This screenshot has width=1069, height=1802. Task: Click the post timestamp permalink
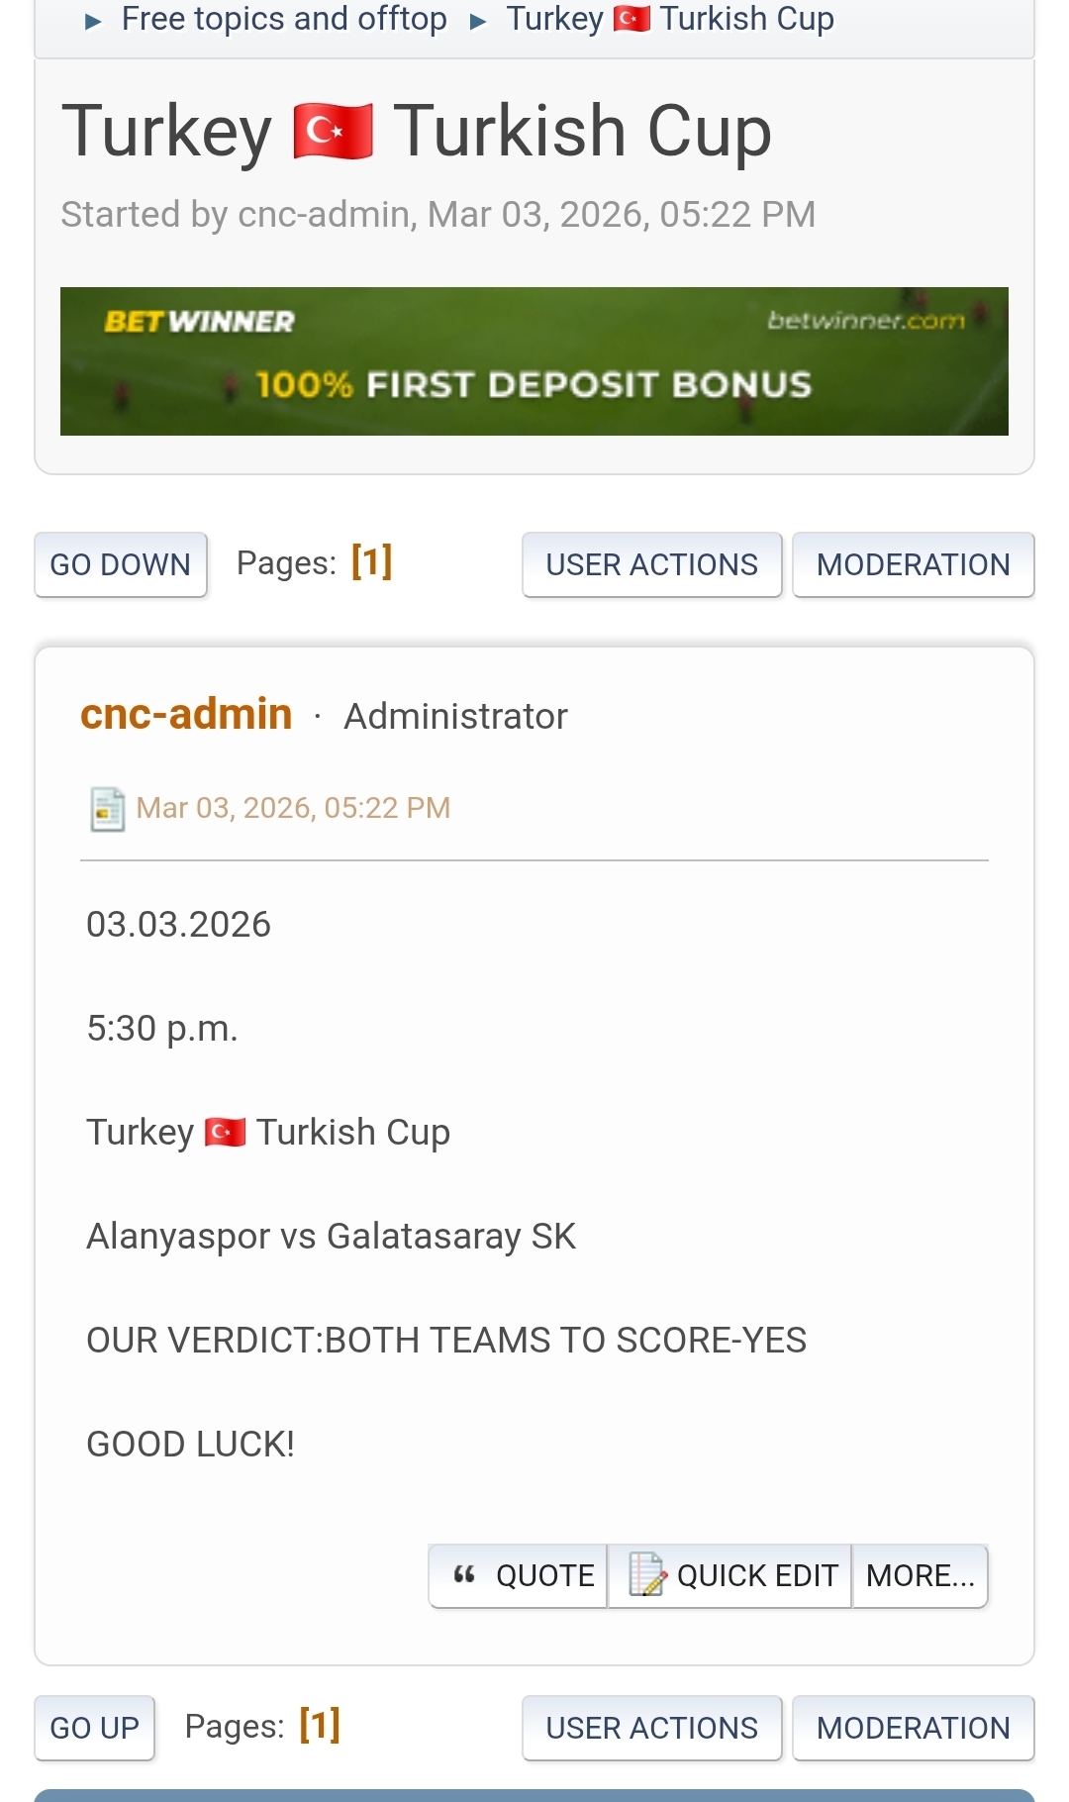[293, 808]
